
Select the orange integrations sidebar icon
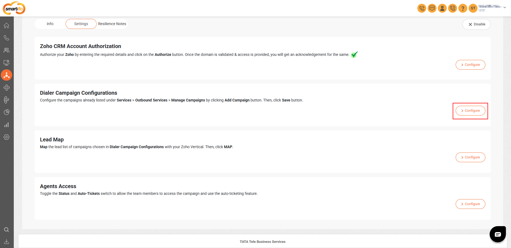(x=6, y=75)
